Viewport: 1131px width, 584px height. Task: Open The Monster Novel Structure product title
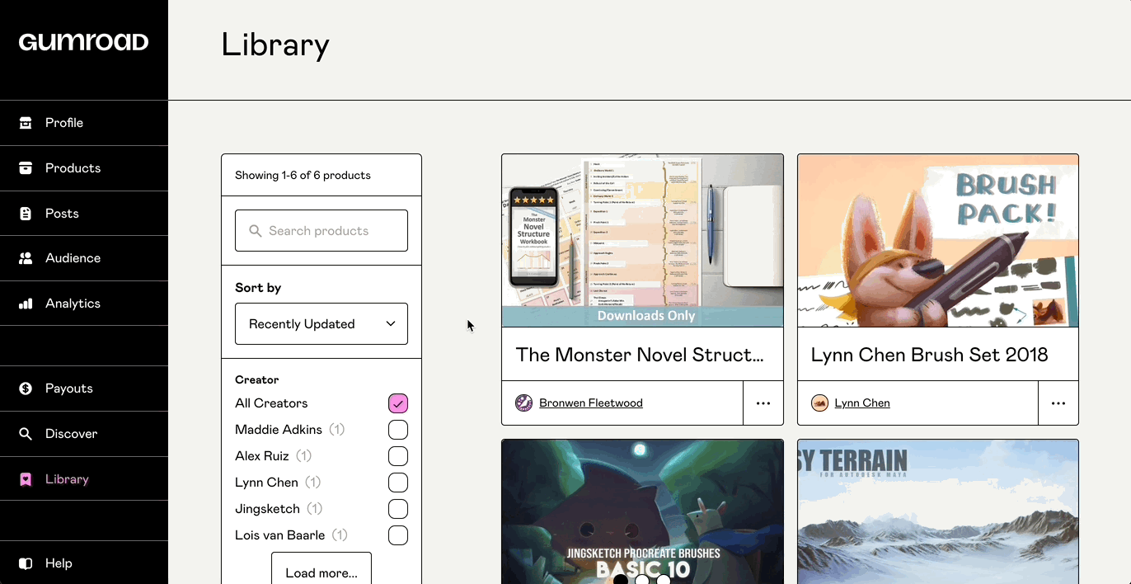click(x=640, y=355)
